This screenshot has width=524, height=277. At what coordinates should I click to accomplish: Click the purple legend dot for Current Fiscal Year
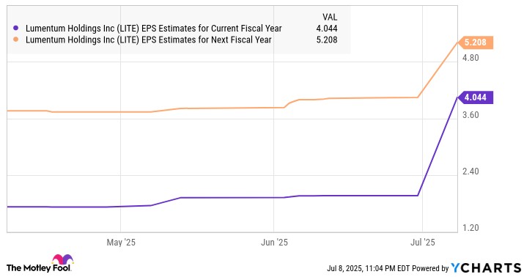pyautogui.click(x=15, y=28)
